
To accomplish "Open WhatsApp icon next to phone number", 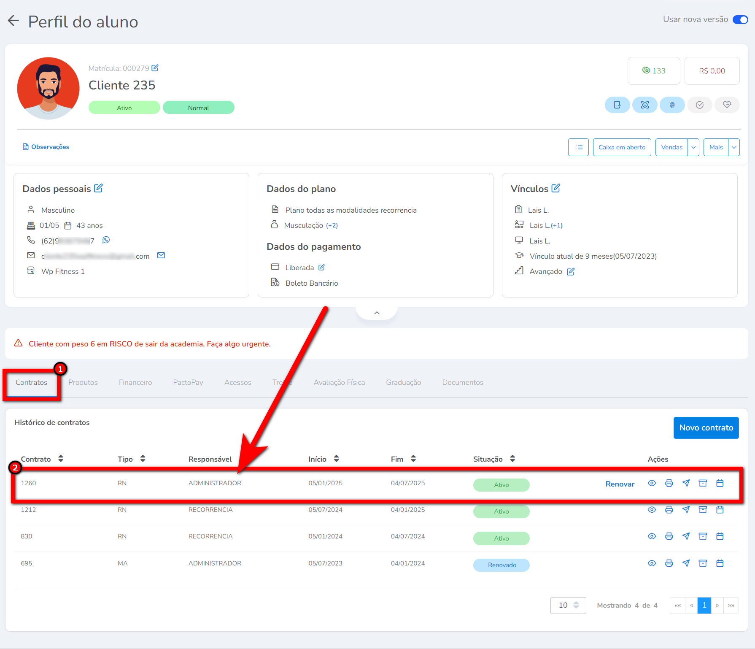I will tap(106, 240).
